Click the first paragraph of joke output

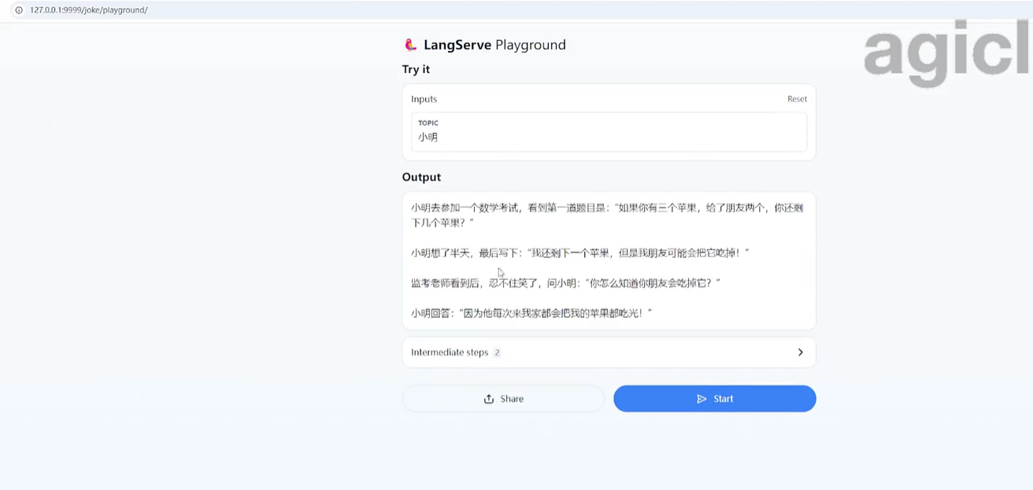coord(607,215)
